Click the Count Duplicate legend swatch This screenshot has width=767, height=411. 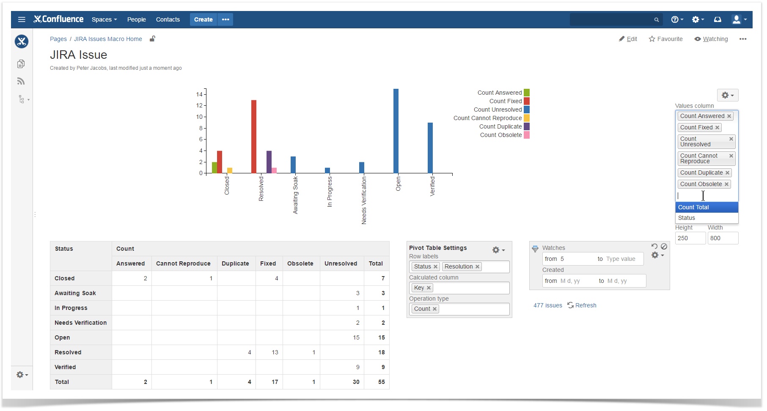tap(527, 126)
